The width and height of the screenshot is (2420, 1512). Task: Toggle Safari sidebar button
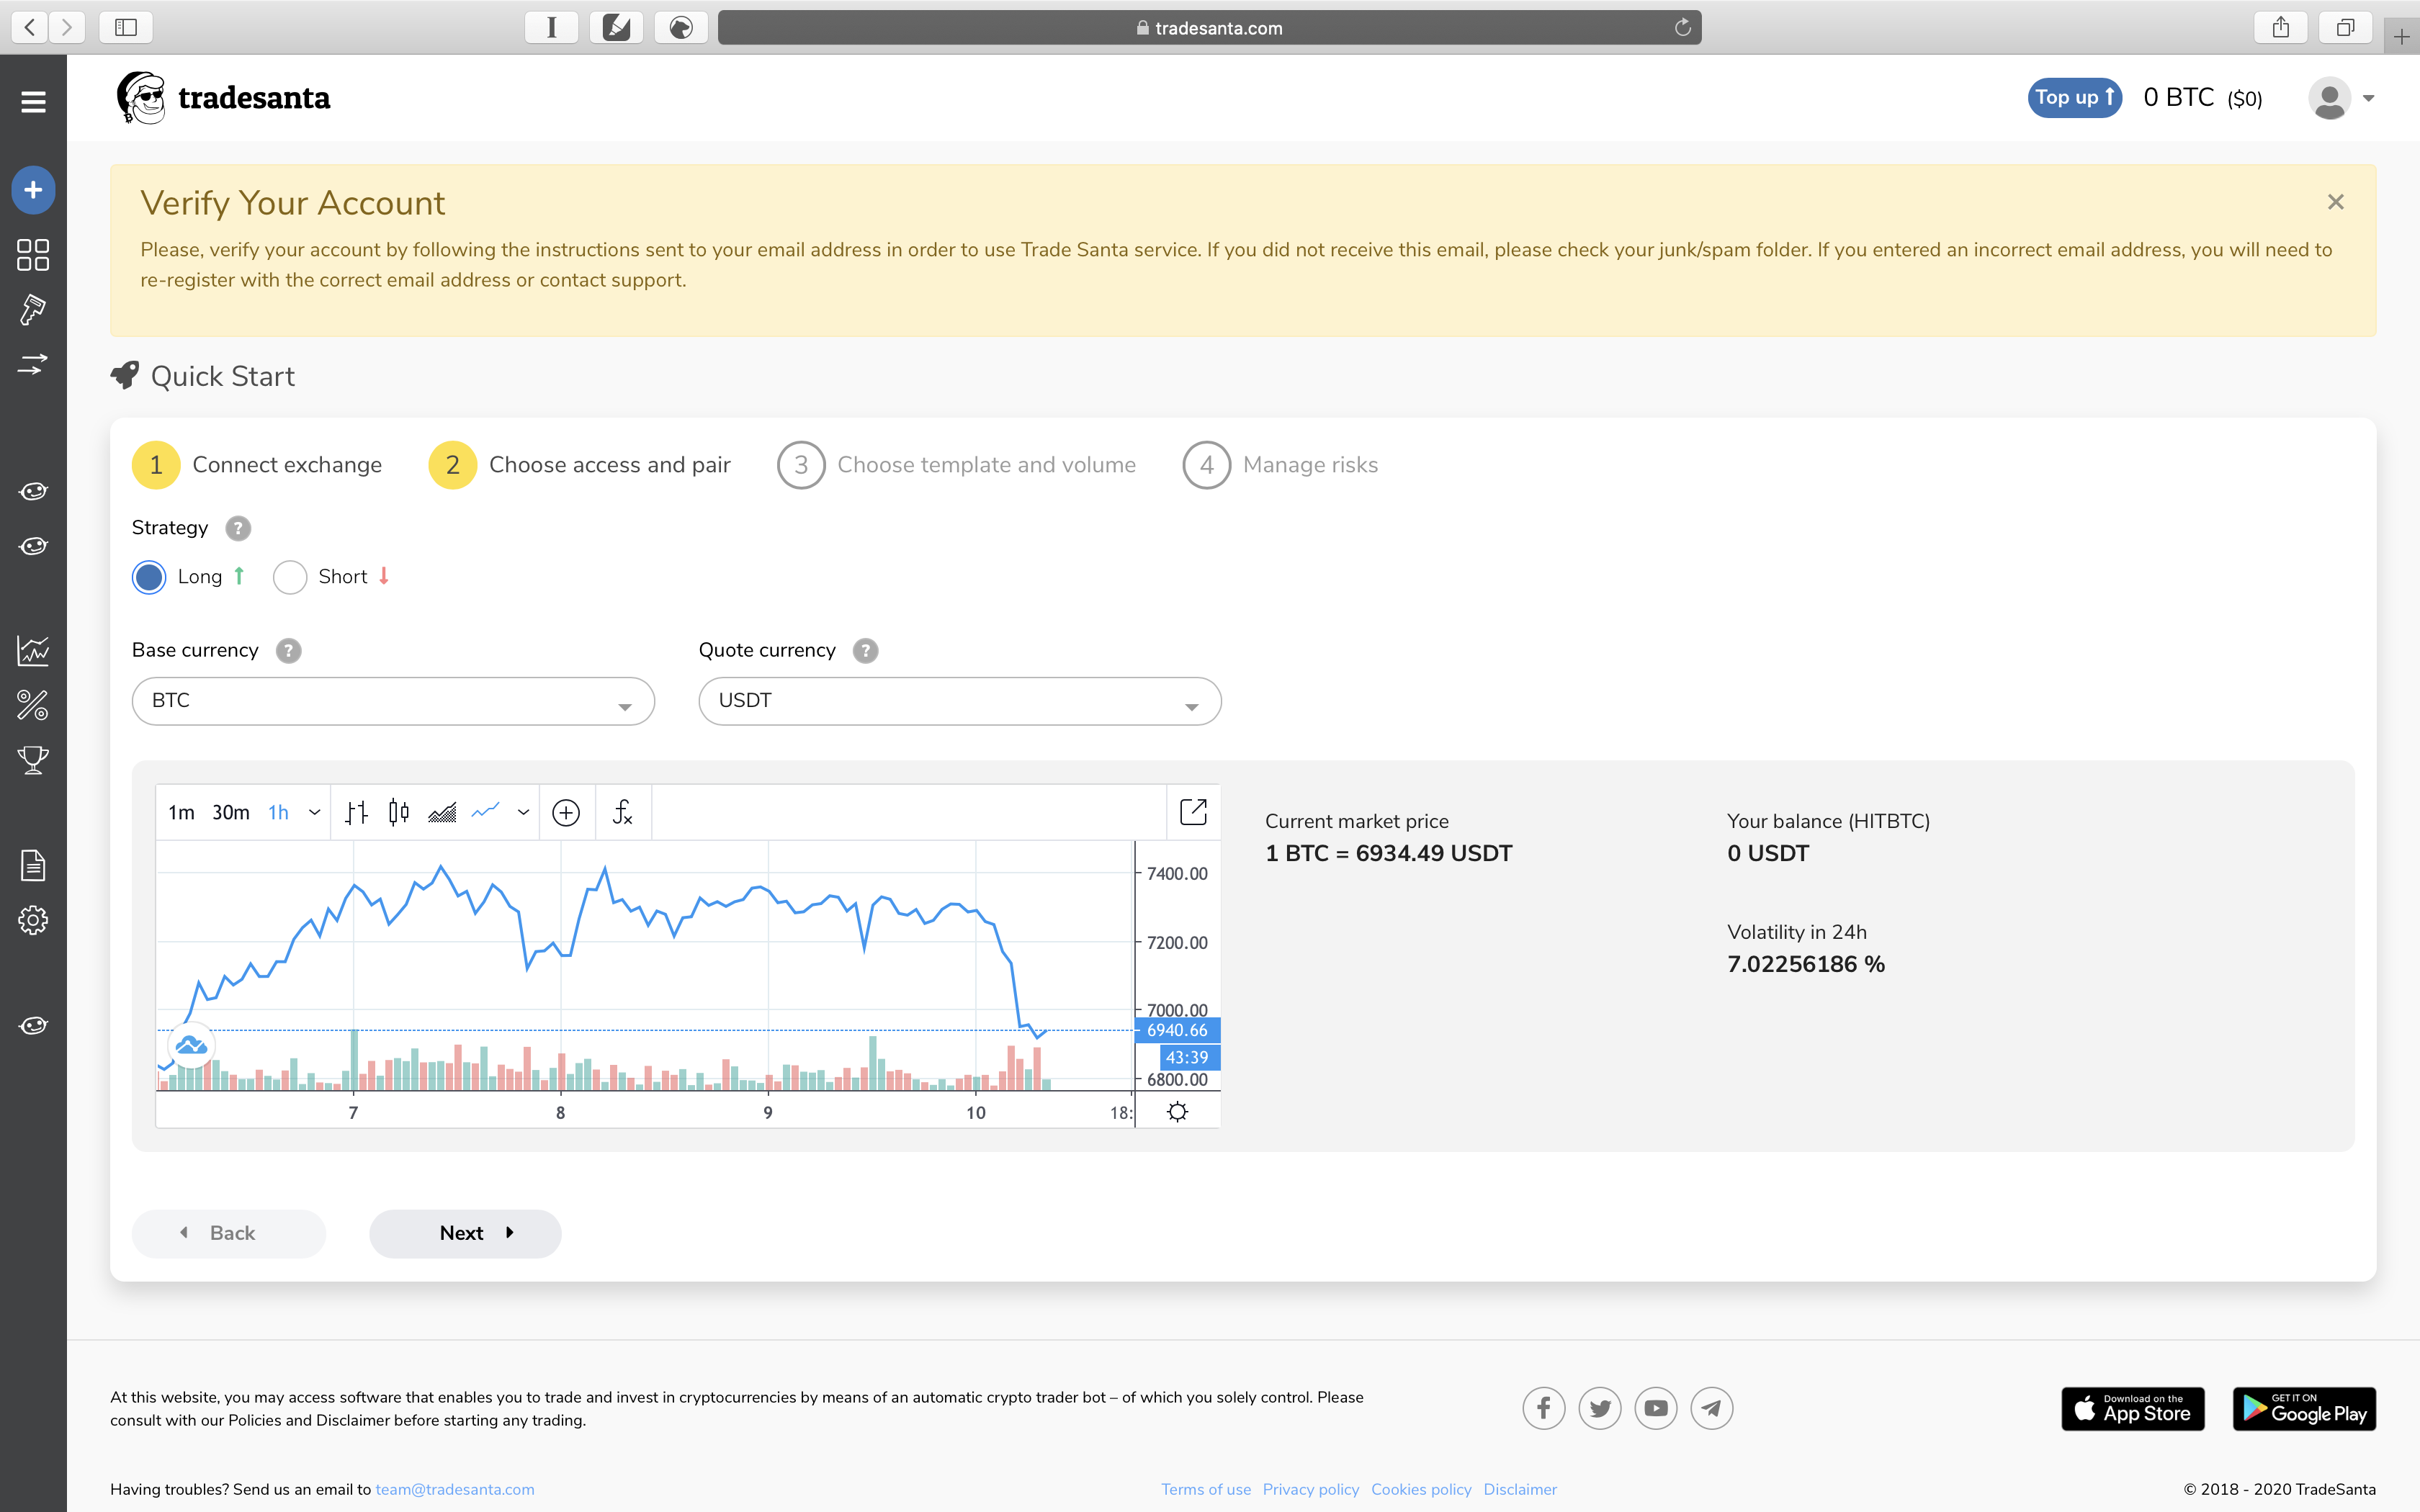(126, 27)
